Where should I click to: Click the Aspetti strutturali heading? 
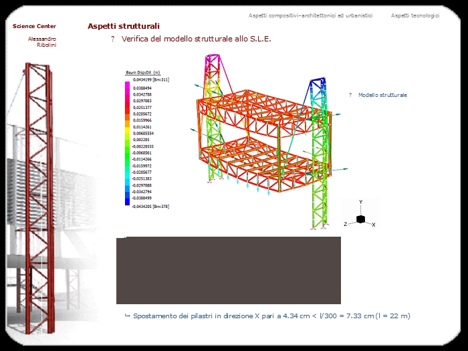tap(124, 26)
